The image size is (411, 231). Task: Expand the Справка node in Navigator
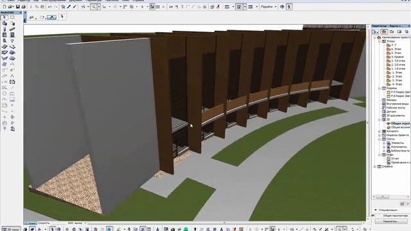click(375, 167)
